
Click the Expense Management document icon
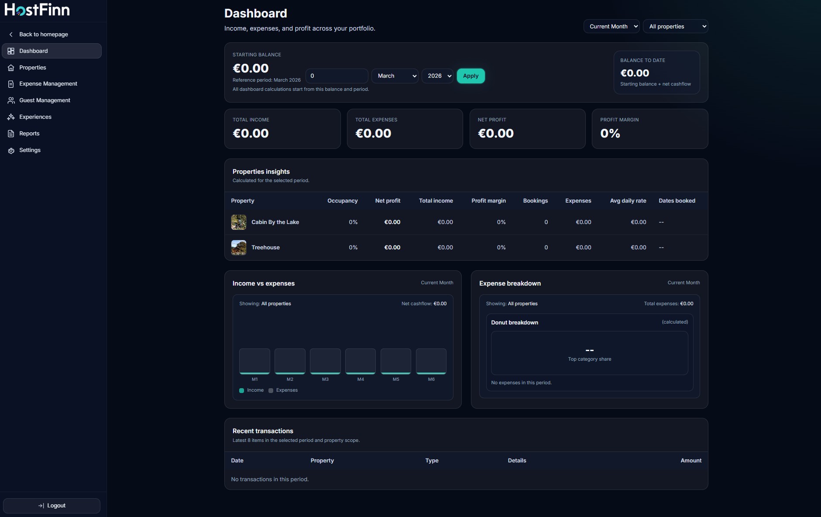click(10, 83)
